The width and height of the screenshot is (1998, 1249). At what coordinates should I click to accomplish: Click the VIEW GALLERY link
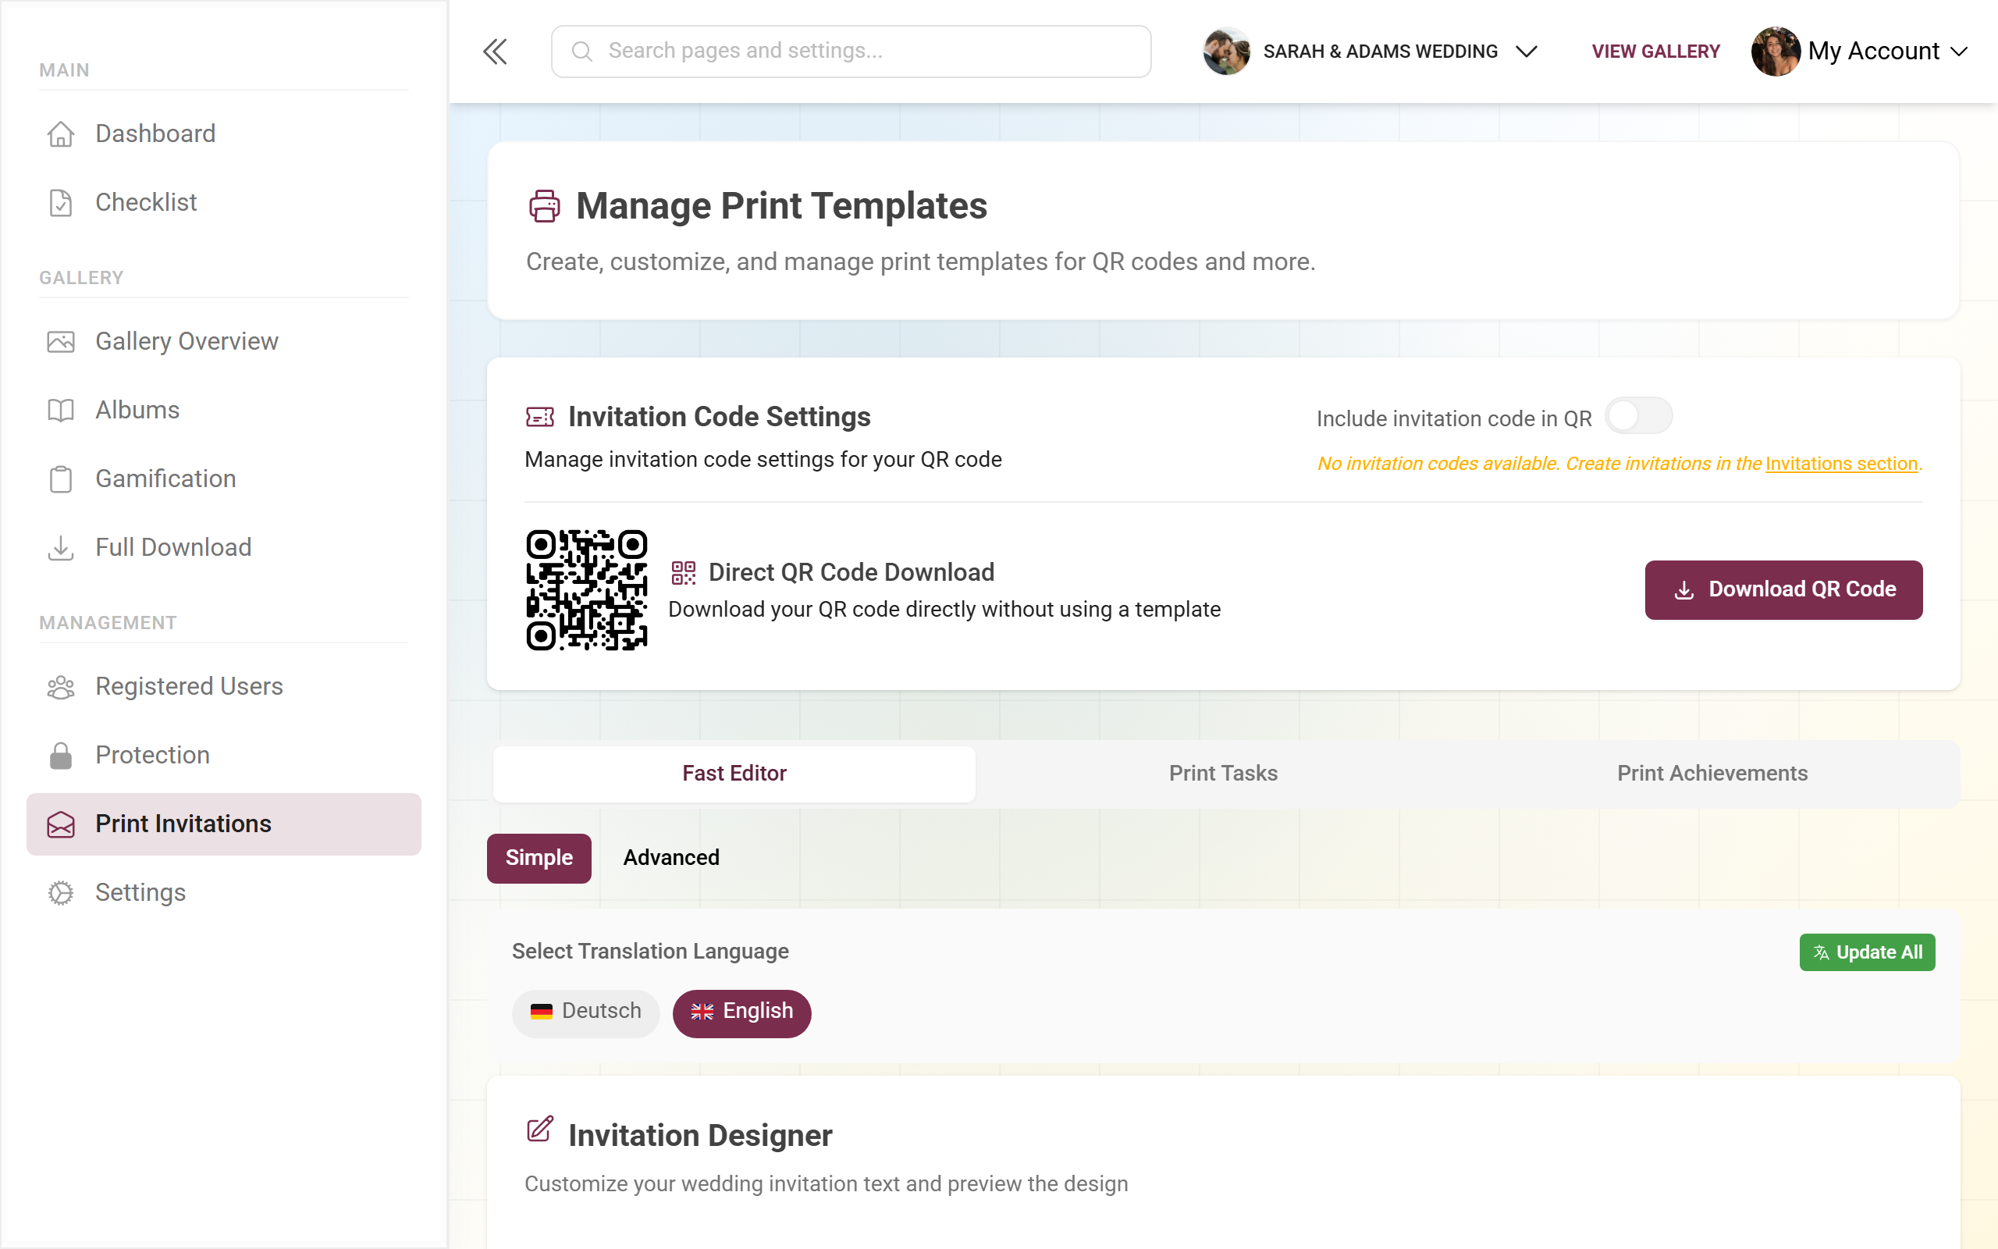1655,52
